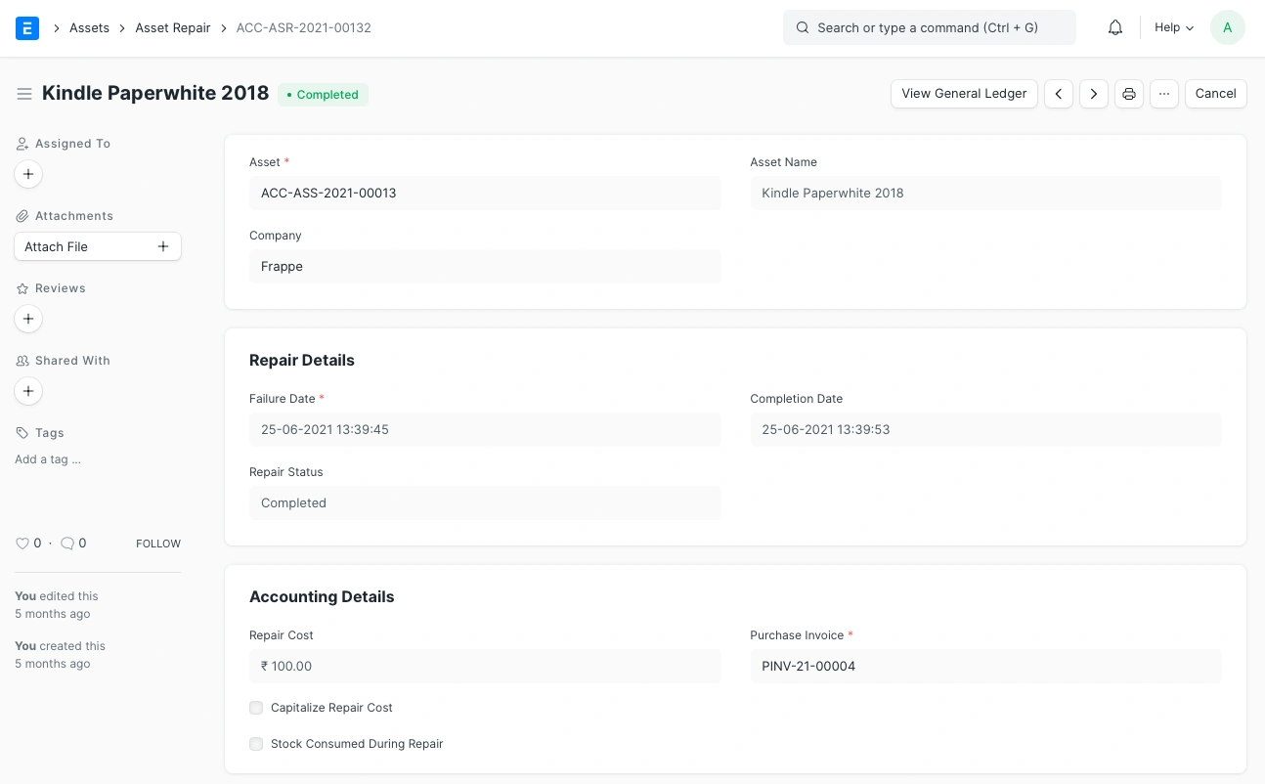Screen dimensions: 1265x784
Task: Navigate to Assets breadcrumb
Action: pos(89,27)
